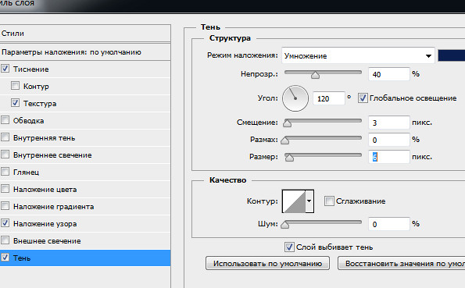Enable the Контур sub-option under Тиснение

[x=15, y=86]
